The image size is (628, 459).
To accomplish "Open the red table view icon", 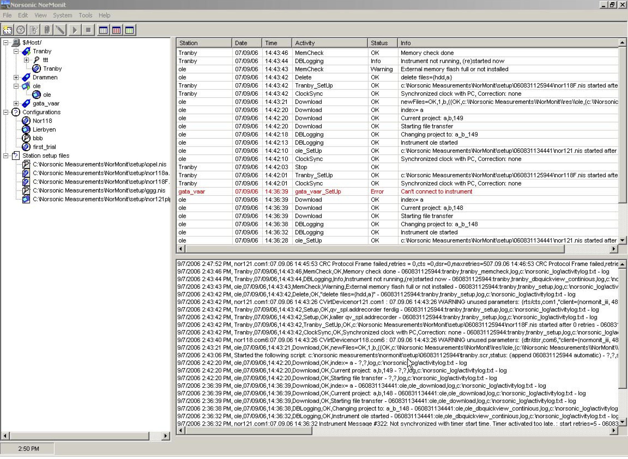I will coord(116,30).
